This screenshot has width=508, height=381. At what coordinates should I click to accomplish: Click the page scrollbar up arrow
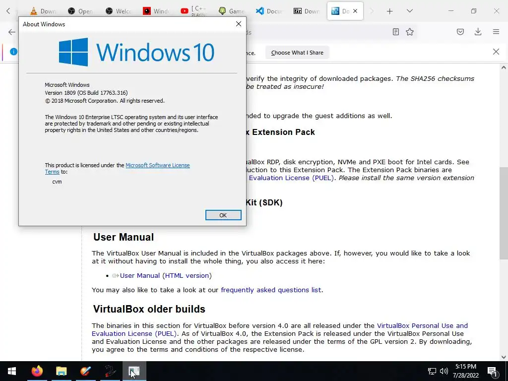(x=504, y=67)
